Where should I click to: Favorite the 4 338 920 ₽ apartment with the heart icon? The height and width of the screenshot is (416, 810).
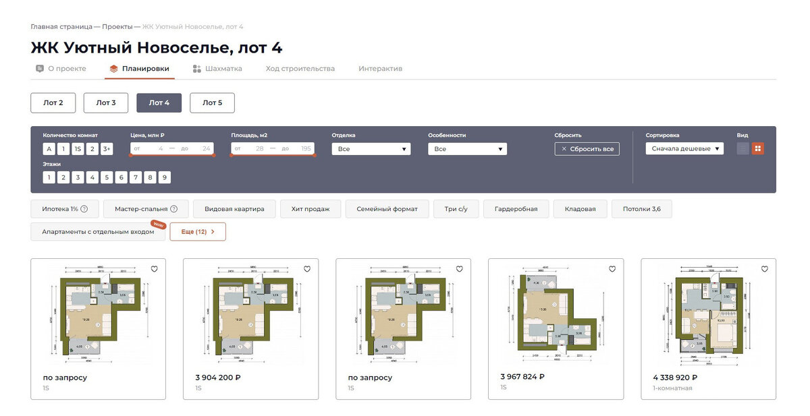765,269
